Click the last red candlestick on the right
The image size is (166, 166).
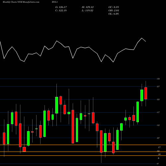(x=146, y=93)
